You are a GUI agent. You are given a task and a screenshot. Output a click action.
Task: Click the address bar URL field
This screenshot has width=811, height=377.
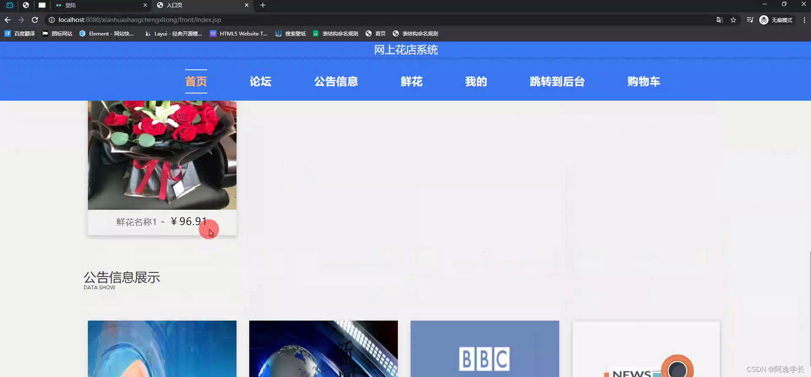coord(380,20)
